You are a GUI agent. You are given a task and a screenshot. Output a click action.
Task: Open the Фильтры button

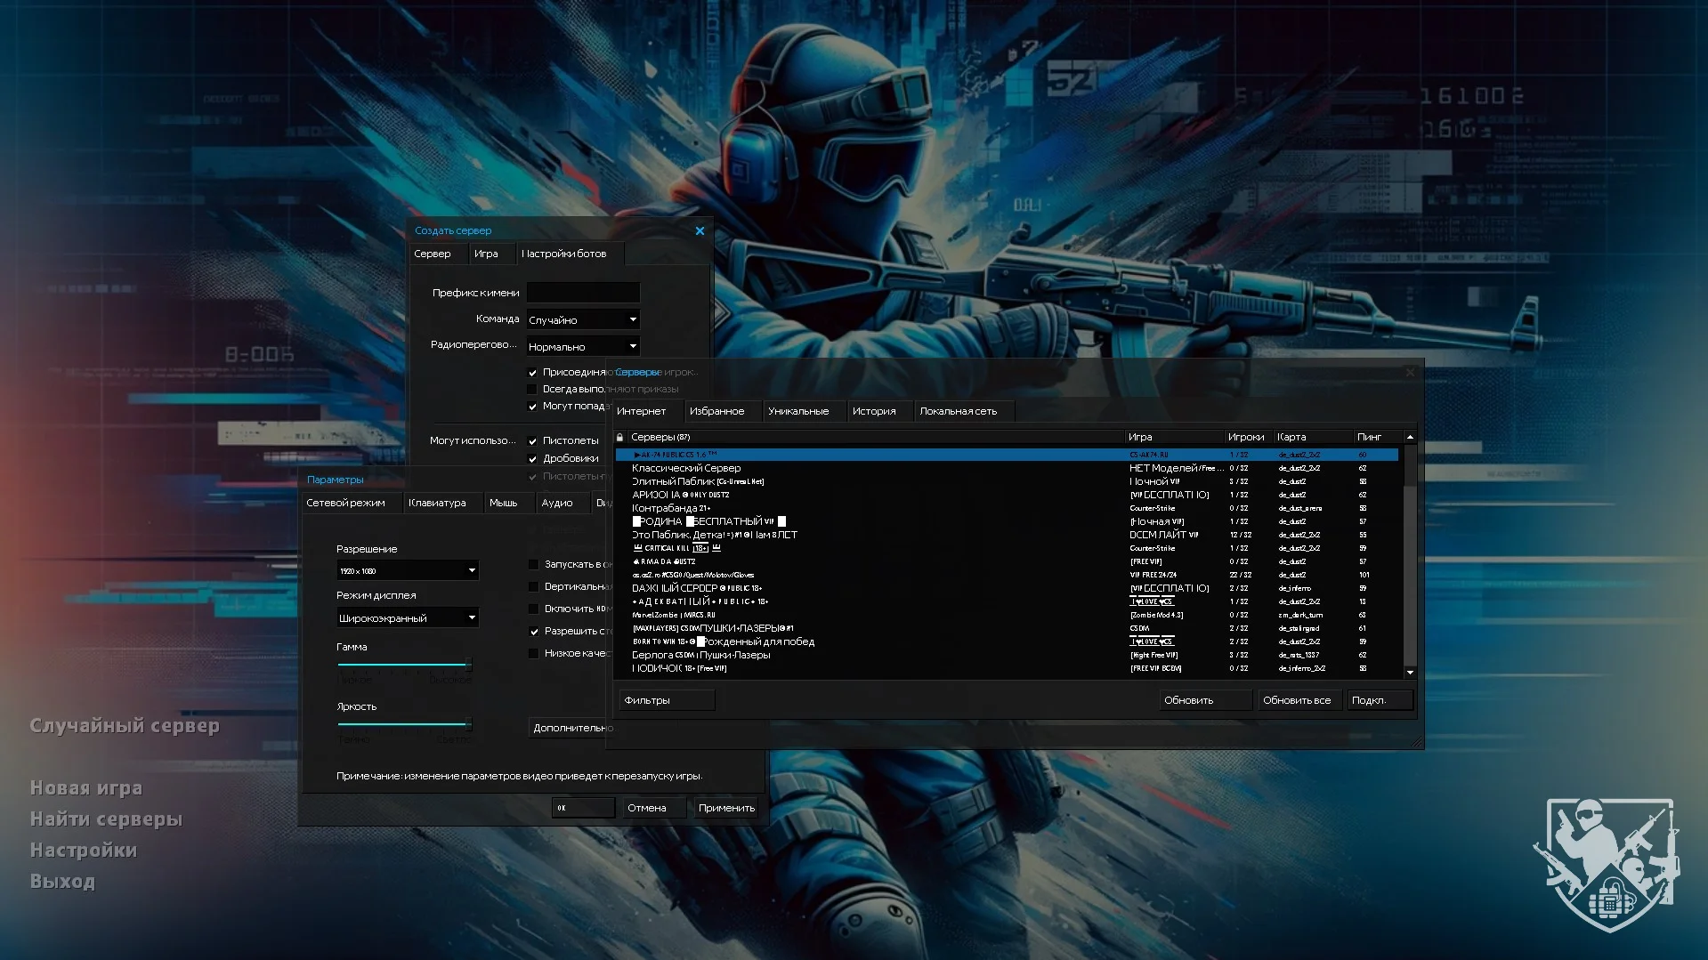pos(666,700)
